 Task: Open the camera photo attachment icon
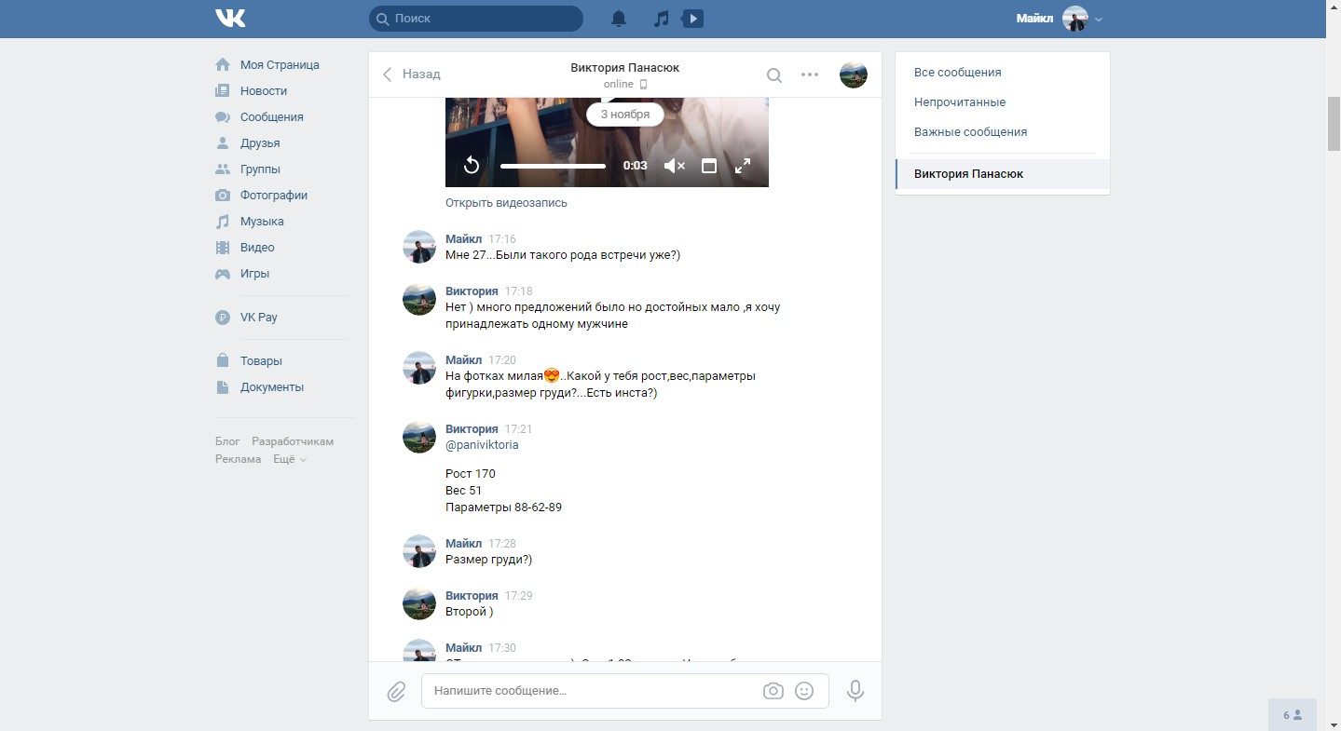pos(773,691)
